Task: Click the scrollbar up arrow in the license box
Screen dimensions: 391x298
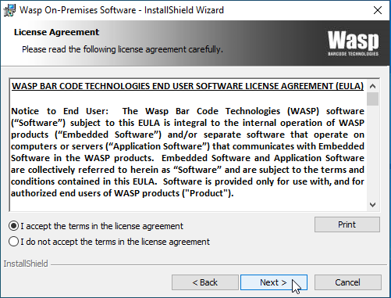Action: (x=372, y=86)
